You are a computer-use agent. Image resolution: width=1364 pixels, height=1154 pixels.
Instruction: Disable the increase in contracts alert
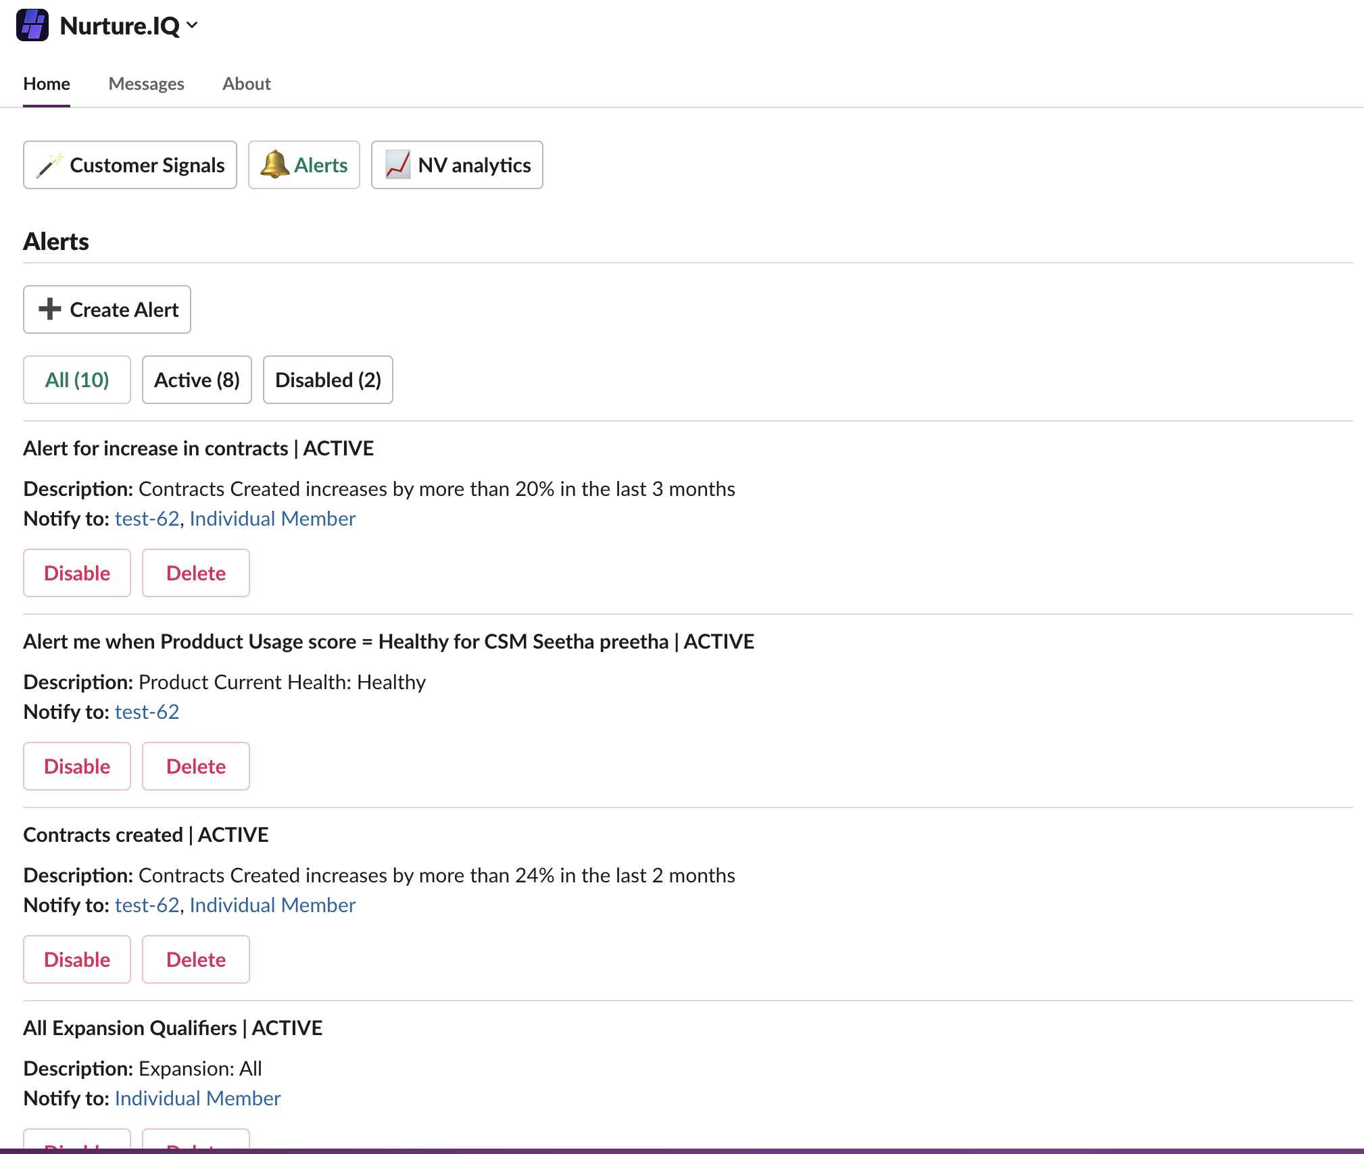[x=77, y=573]
